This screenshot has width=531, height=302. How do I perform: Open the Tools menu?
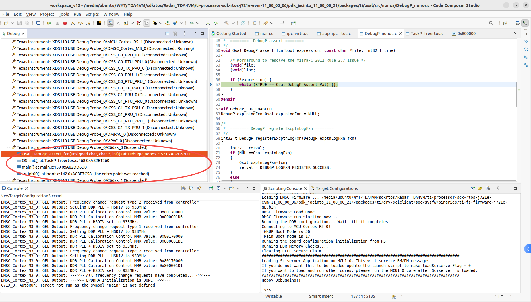pyautogui.click(x=64, y=14)
